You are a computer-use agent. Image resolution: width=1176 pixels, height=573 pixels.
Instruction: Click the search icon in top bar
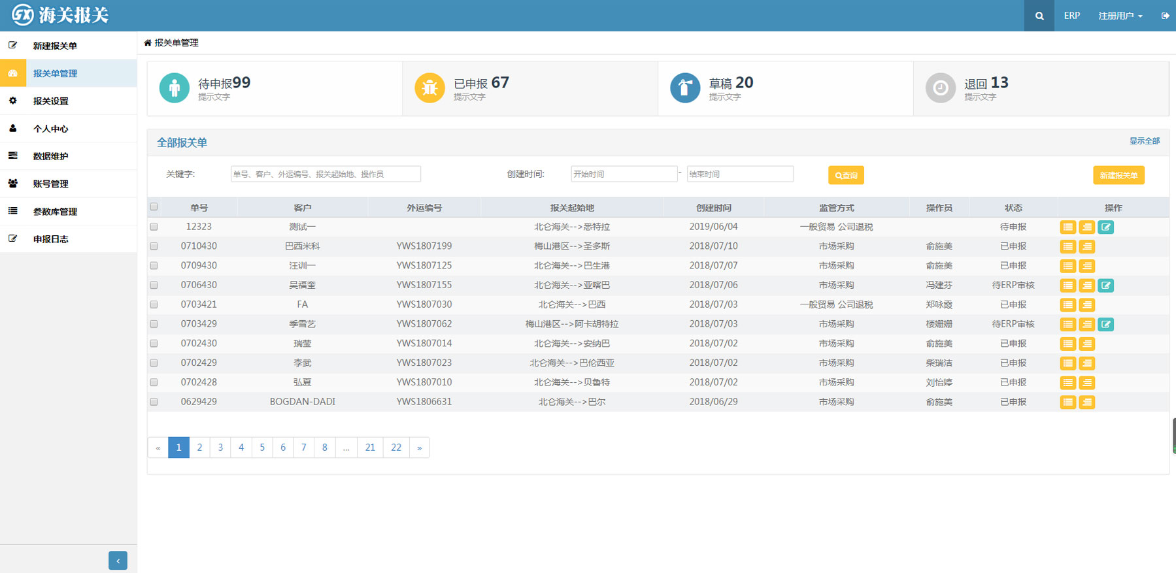[x=1039, y=16]
